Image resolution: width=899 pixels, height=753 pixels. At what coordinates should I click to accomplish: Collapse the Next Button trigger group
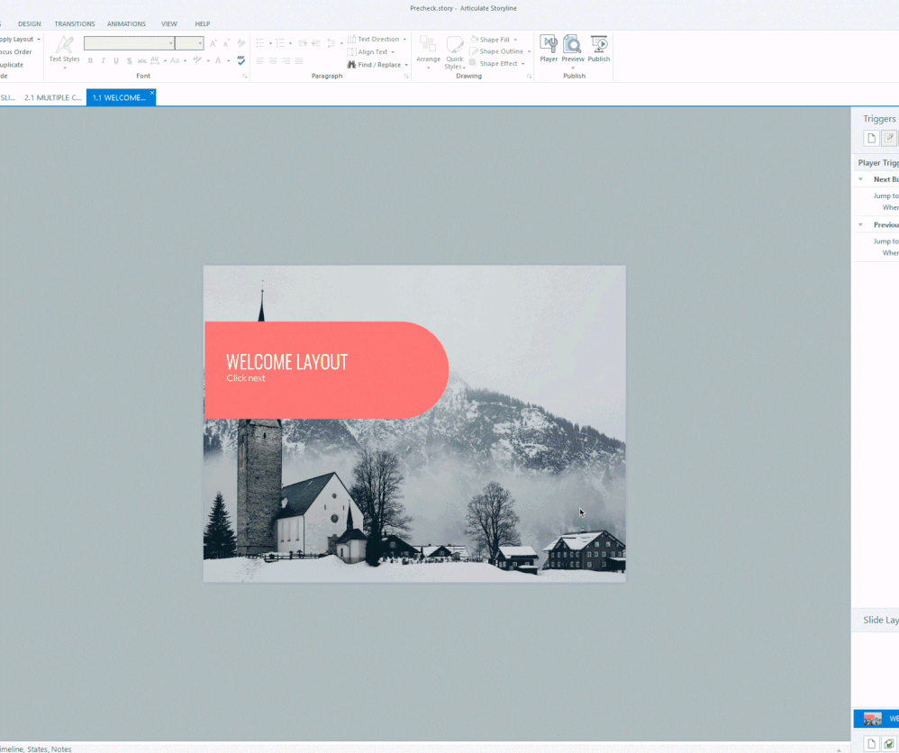click(x=860, y=179)
